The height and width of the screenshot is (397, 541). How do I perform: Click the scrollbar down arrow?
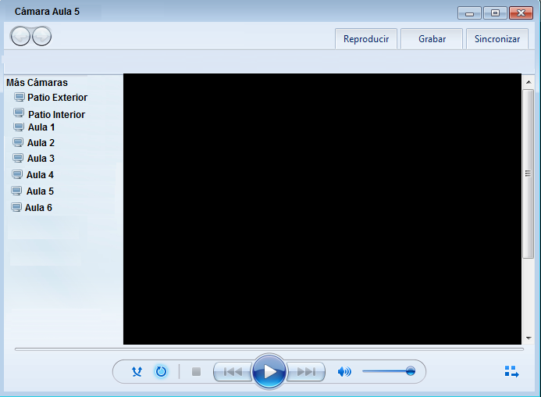(529, 338)
